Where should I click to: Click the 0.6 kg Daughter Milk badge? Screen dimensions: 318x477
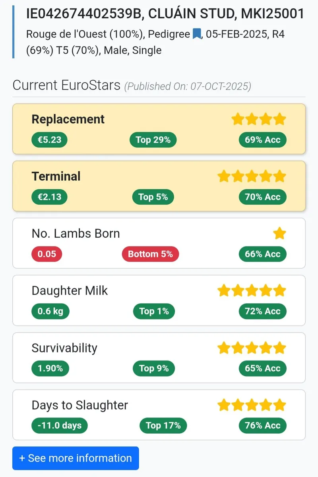coord(50,312)
